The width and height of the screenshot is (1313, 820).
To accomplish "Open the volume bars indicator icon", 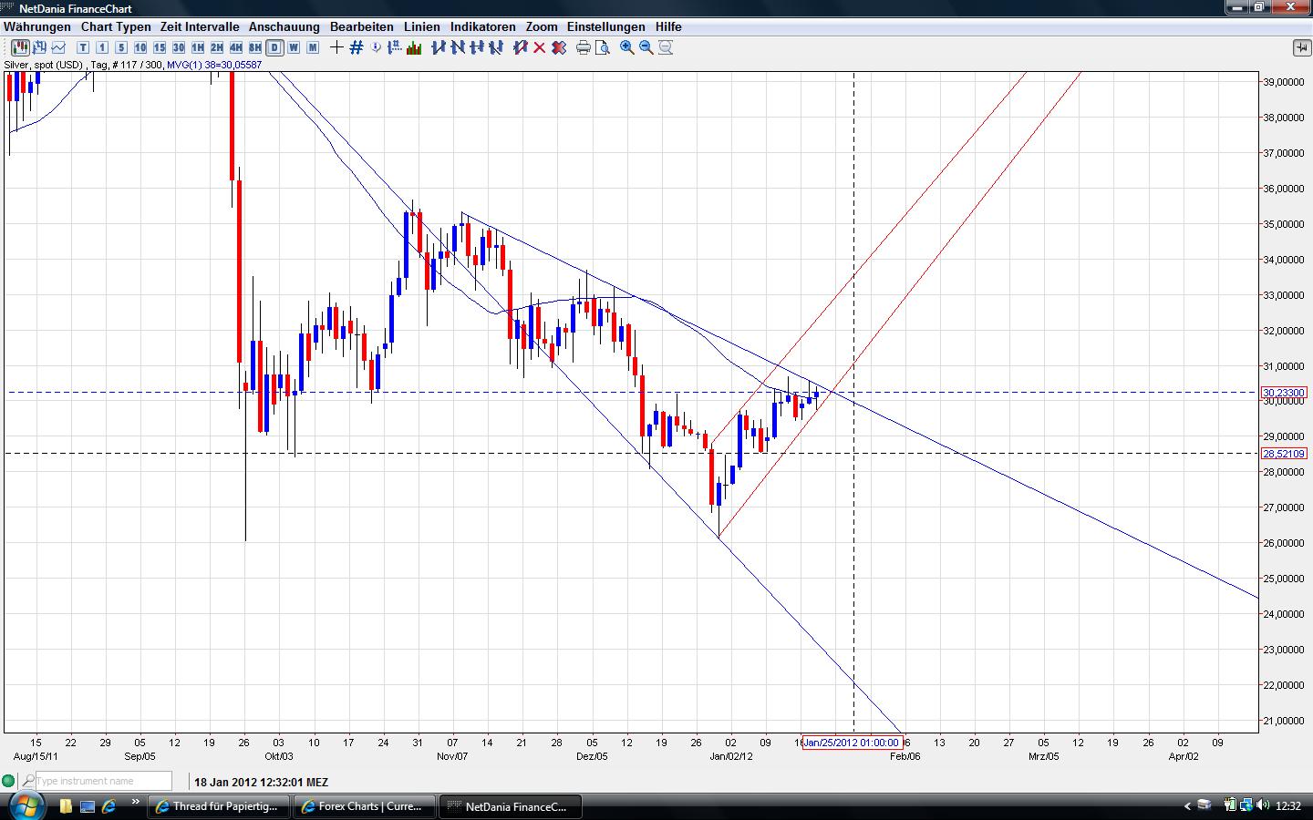I will (x=414, y=47).
